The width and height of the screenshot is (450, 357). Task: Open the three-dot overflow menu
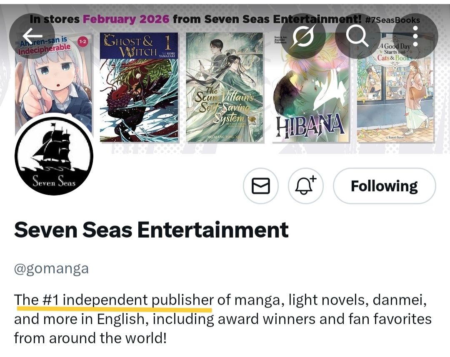click(x=415, y=36)
